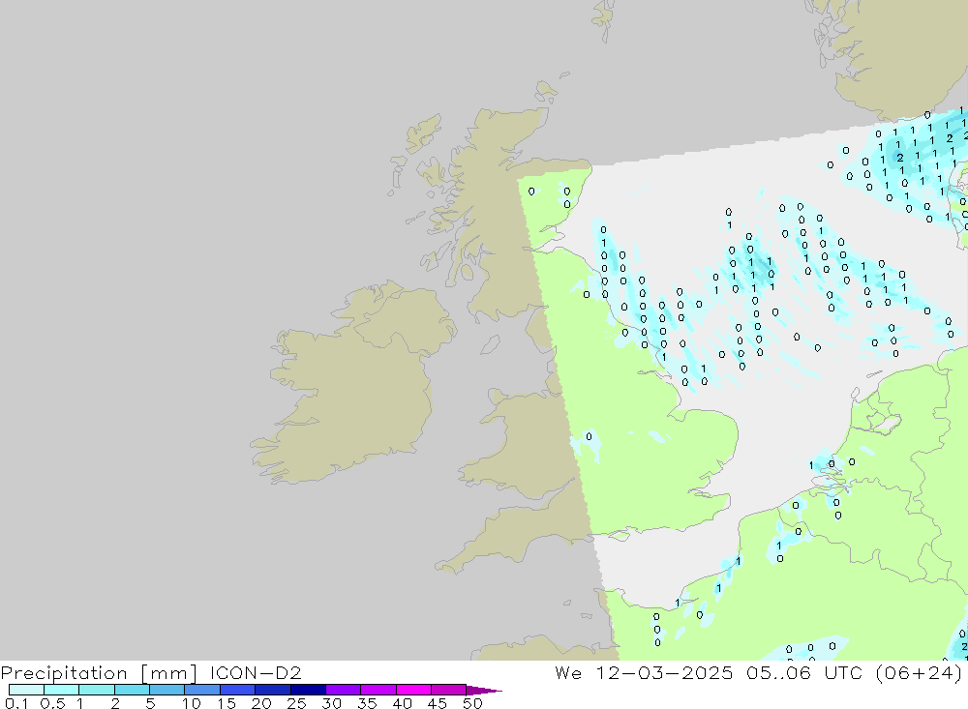Click the '50' legend scale label
Screen dimensions: 968x709
click(x=472, y=703)
